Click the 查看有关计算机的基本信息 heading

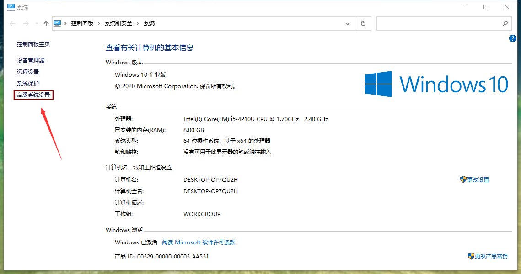[150, 48]
